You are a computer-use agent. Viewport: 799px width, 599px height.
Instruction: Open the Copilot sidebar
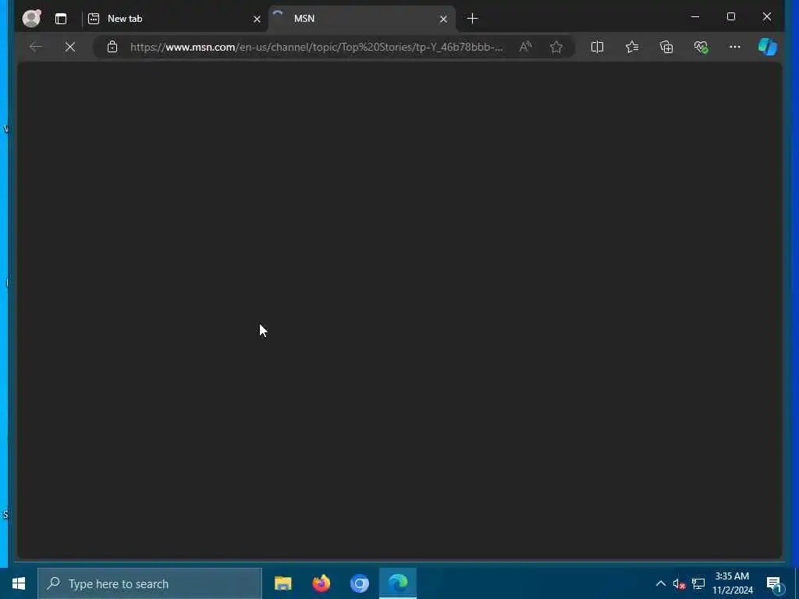coord(768,47)
